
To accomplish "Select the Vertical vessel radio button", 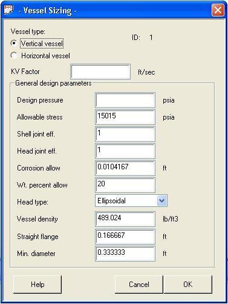I will tap(14, 43).
